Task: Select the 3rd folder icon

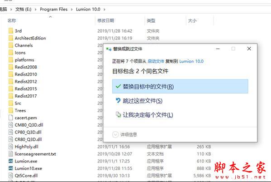Action: 11,31
